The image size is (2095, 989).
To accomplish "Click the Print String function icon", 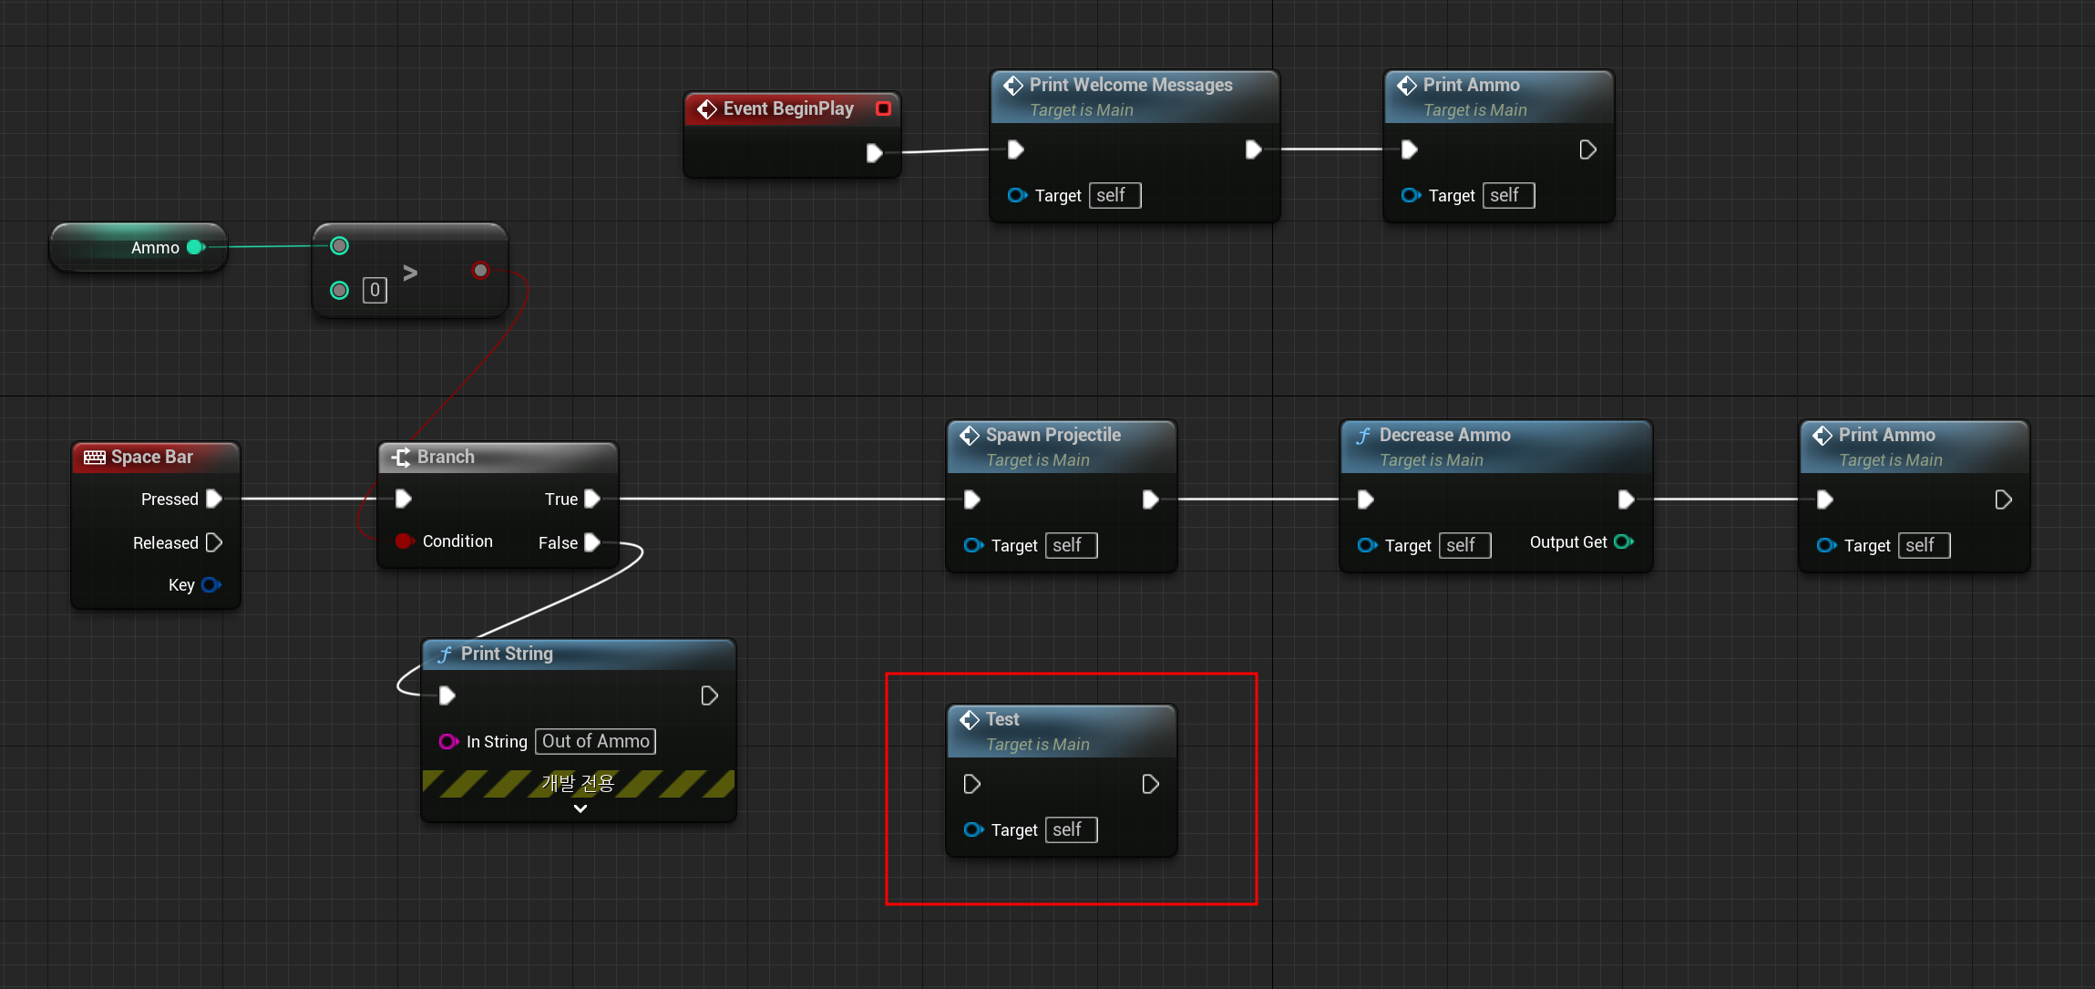I will tap(445, 654).
